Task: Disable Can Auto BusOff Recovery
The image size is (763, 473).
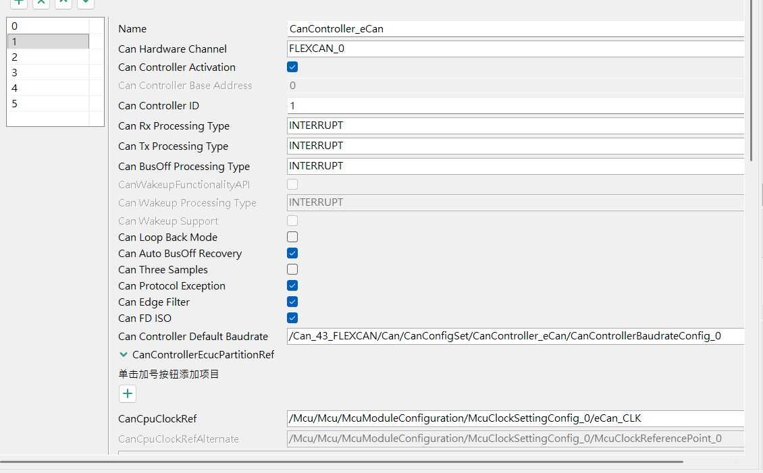Action: [x=292, y=253]
